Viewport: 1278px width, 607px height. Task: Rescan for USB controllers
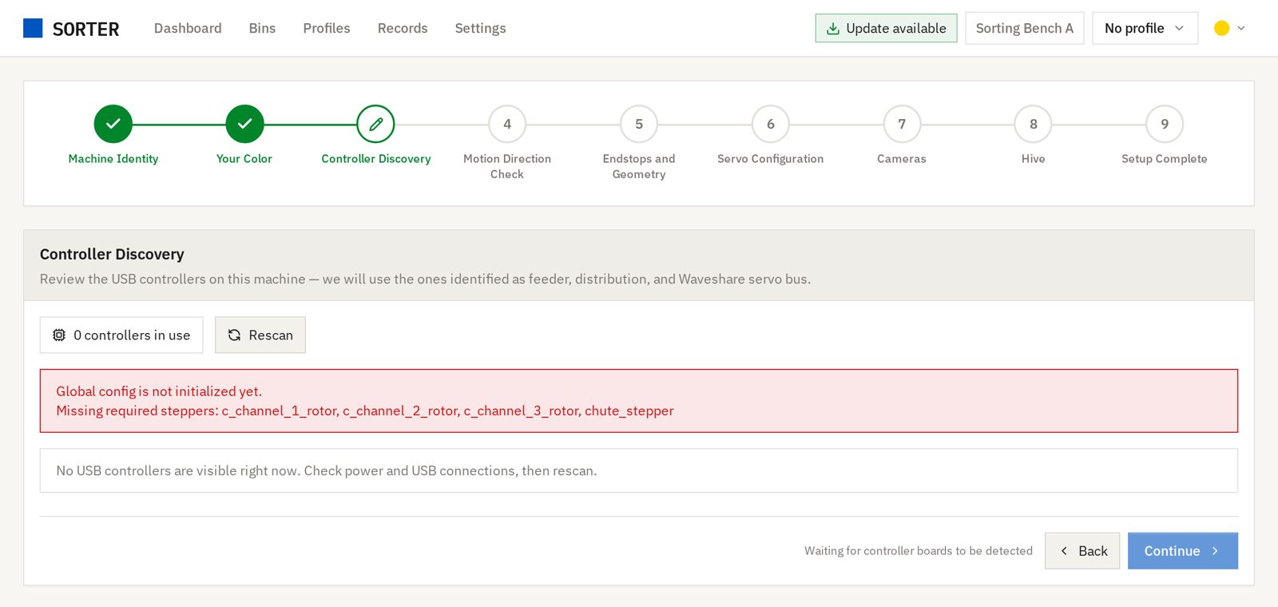tap(260, 335)
